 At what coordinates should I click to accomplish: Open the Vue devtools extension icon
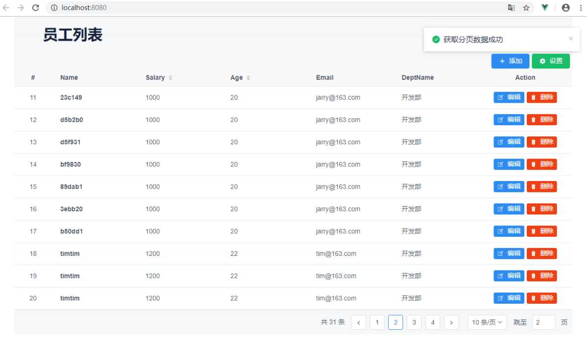pos(545,7)
